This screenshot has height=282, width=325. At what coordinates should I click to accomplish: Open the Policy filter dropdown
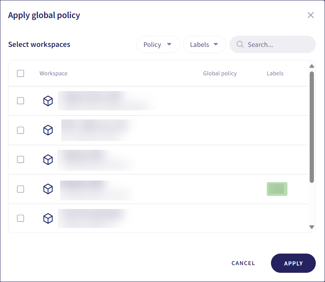click(158, 45)
